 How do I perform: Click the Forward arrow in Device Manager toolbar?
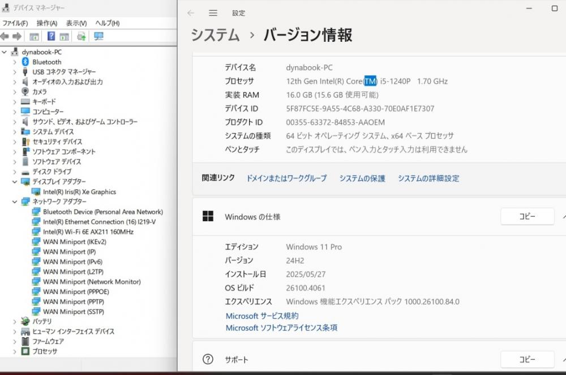tap(16, 36)
